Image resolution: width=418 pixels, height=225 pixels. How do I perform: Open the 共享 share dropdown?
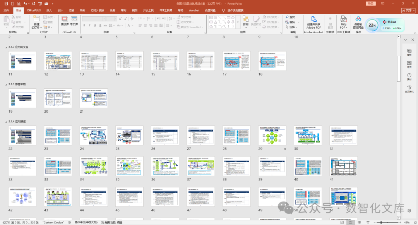[408, 10]
